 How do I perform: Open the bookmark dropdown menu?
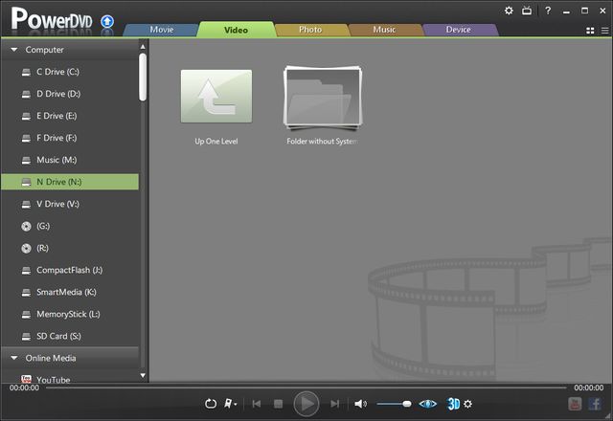(x=230, y=404)
